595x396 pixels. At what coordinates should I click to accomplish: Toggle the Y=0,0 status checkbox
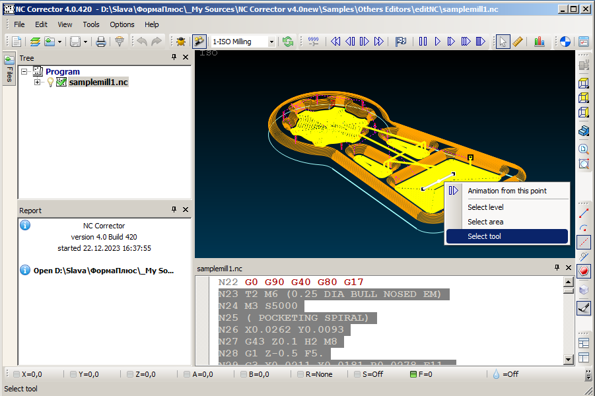tap(73, 374)
